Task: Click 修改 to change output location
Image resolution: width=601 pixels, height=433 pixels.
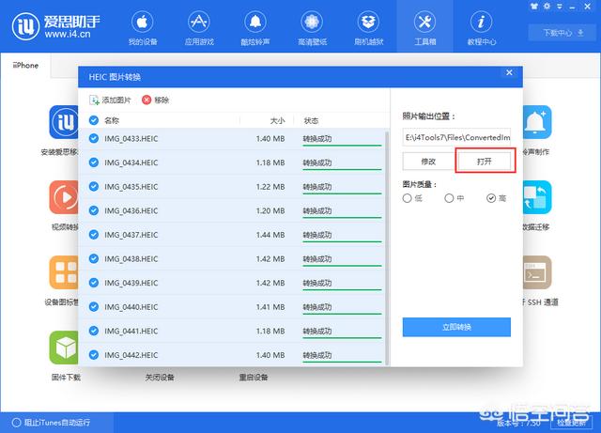Action: (428, 162)
